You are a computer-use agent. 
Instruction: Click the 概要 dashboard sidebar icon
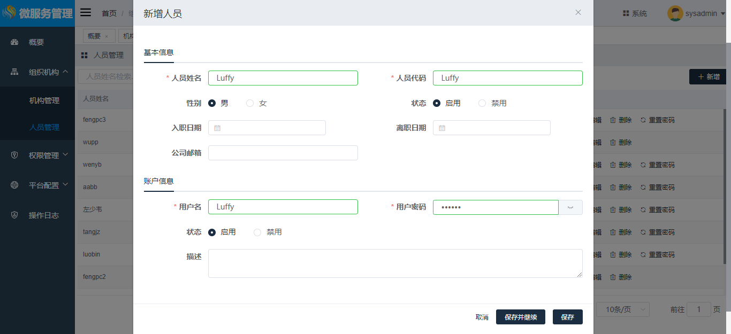(15, 42)
